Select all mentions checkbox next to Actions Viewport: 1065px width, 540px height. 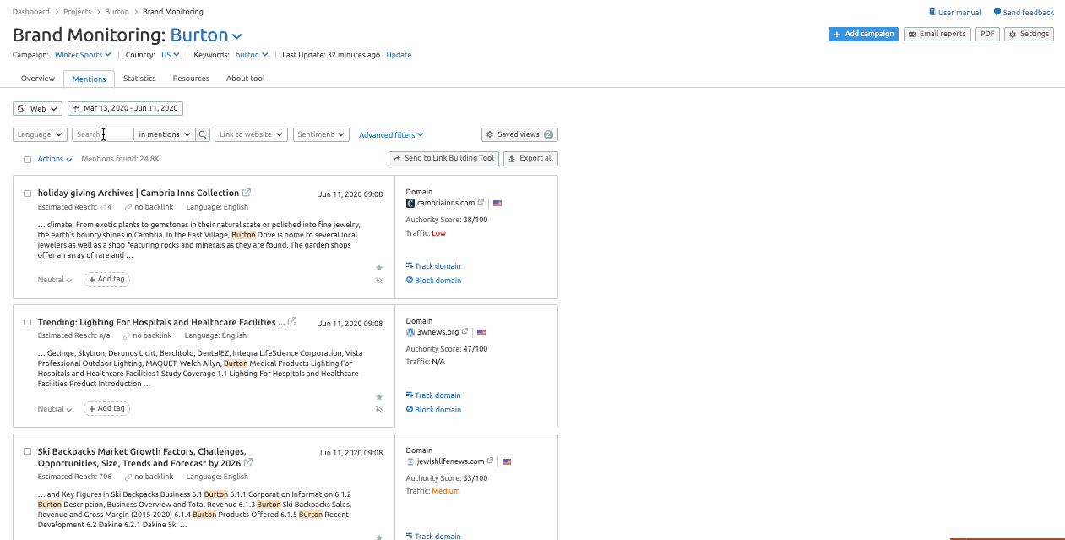[28, 159]
